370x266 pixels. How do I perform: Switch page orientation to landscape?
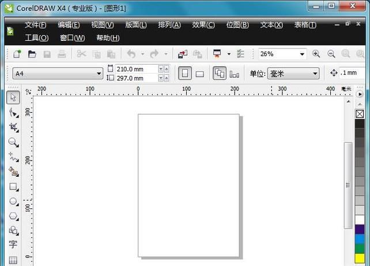pyautogui.click(x=200, y=74)
